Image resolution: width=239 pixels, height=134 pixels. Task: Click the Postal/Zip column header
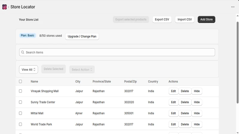point(130,81)
